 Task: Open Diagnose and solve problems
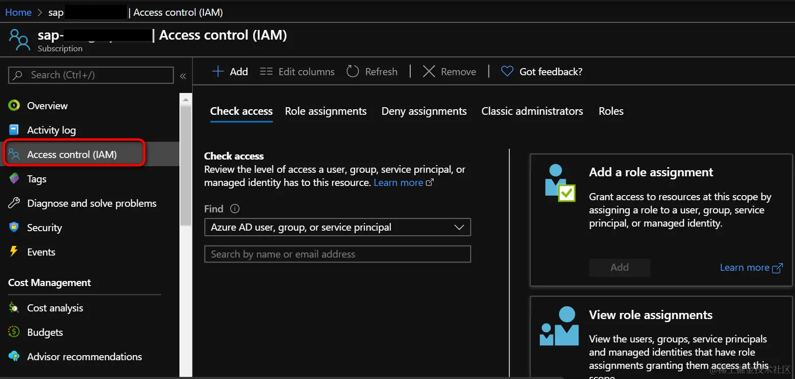[91, 203]
